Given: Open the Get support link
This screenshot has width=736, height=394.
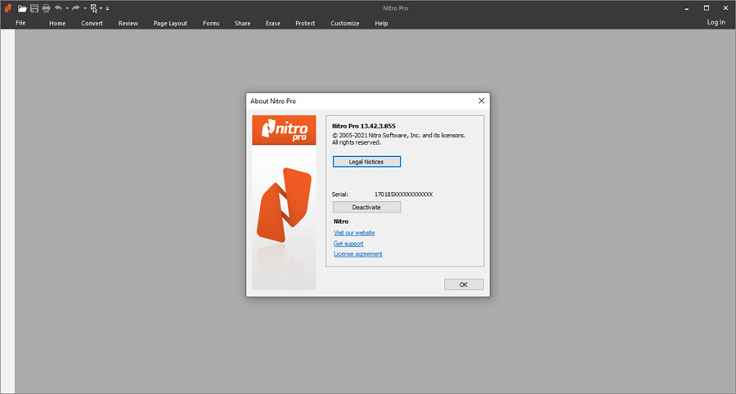Looking at the screenshot, I should tap(348, 244).
